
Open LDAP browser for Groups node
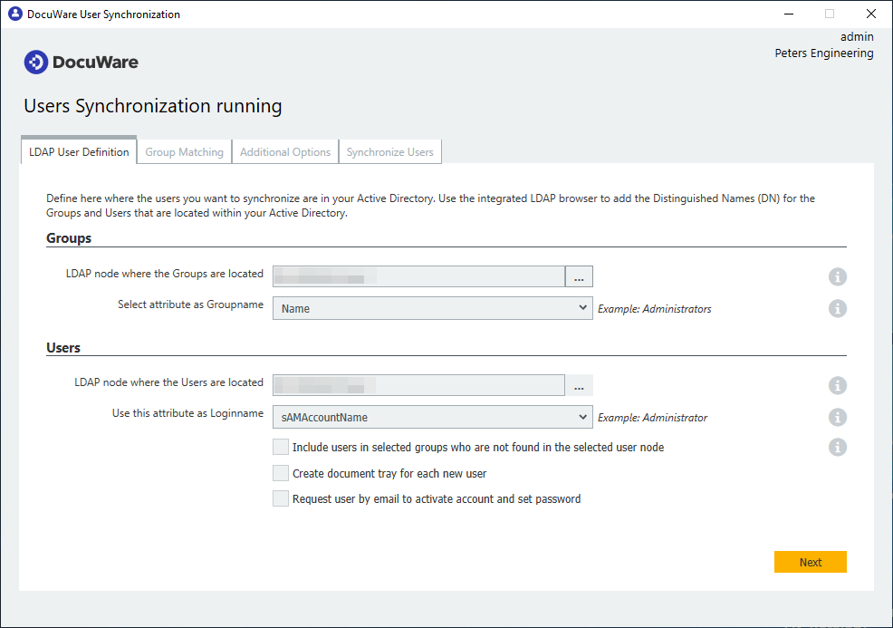click(x=579, y=277)
